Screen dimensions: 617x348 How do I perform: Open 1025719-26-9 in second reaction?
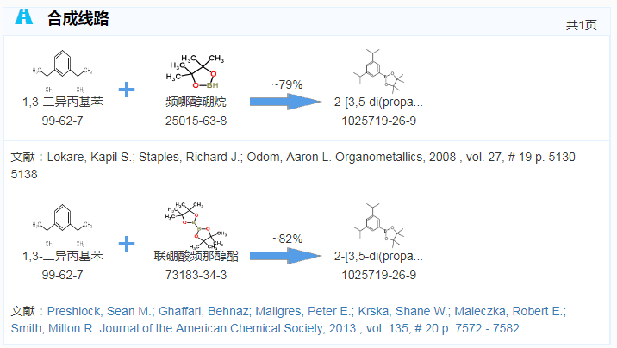[x=378, y=275]
